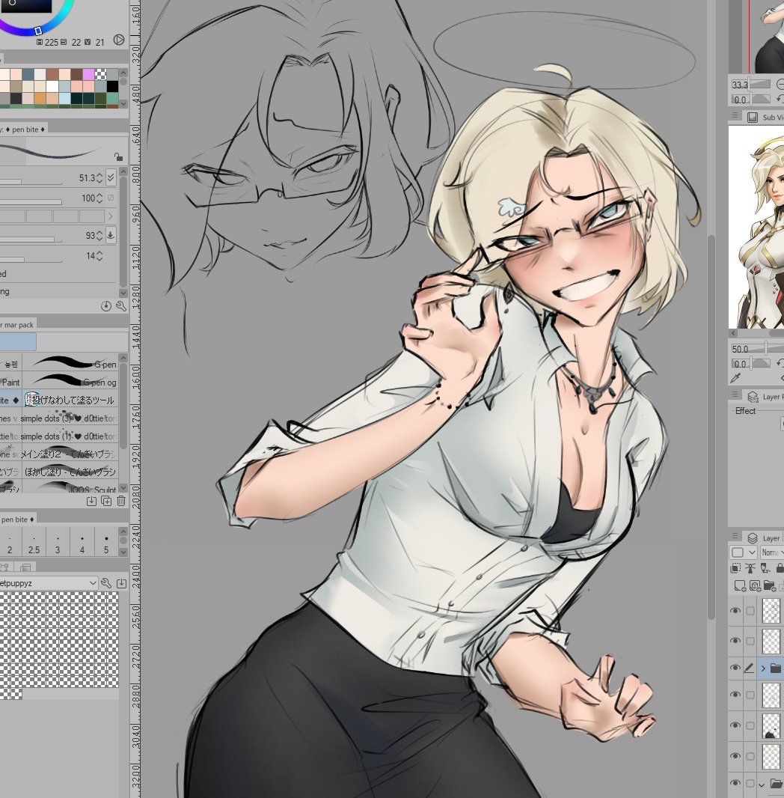This screenshot has width=784, height=798.
Task: Switch to the Layer Property tab
Action: (x=764, y=397)
